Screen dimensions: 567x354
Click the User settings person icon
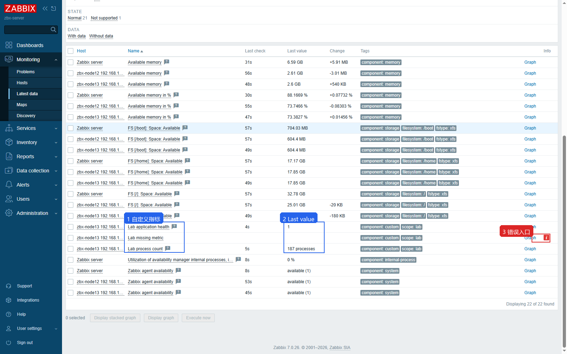[x=9, y=329]
